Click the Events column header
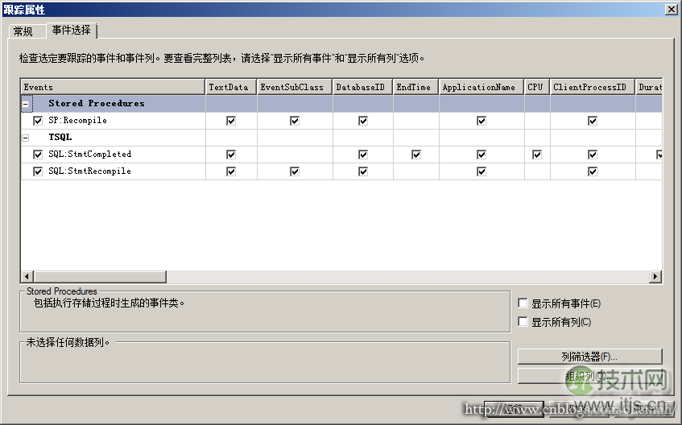 (x=113, y=87)
